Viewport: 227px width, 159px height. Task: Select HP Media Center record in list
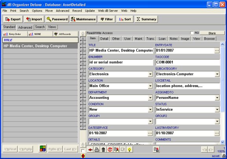(40, 46)
